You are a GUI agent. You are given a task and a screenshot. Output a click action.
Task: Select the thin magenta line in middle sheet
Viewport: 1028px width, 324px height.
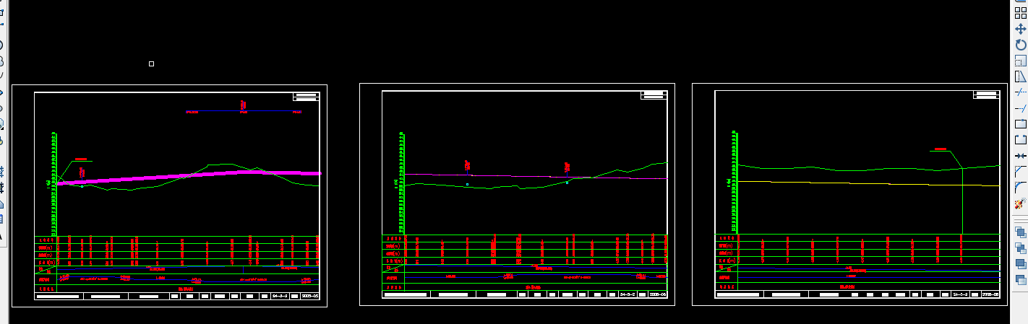coord(535,176)
